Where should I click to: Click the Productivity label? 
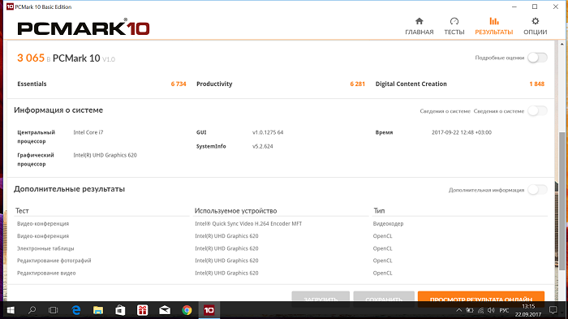click(x=214, y=84)
